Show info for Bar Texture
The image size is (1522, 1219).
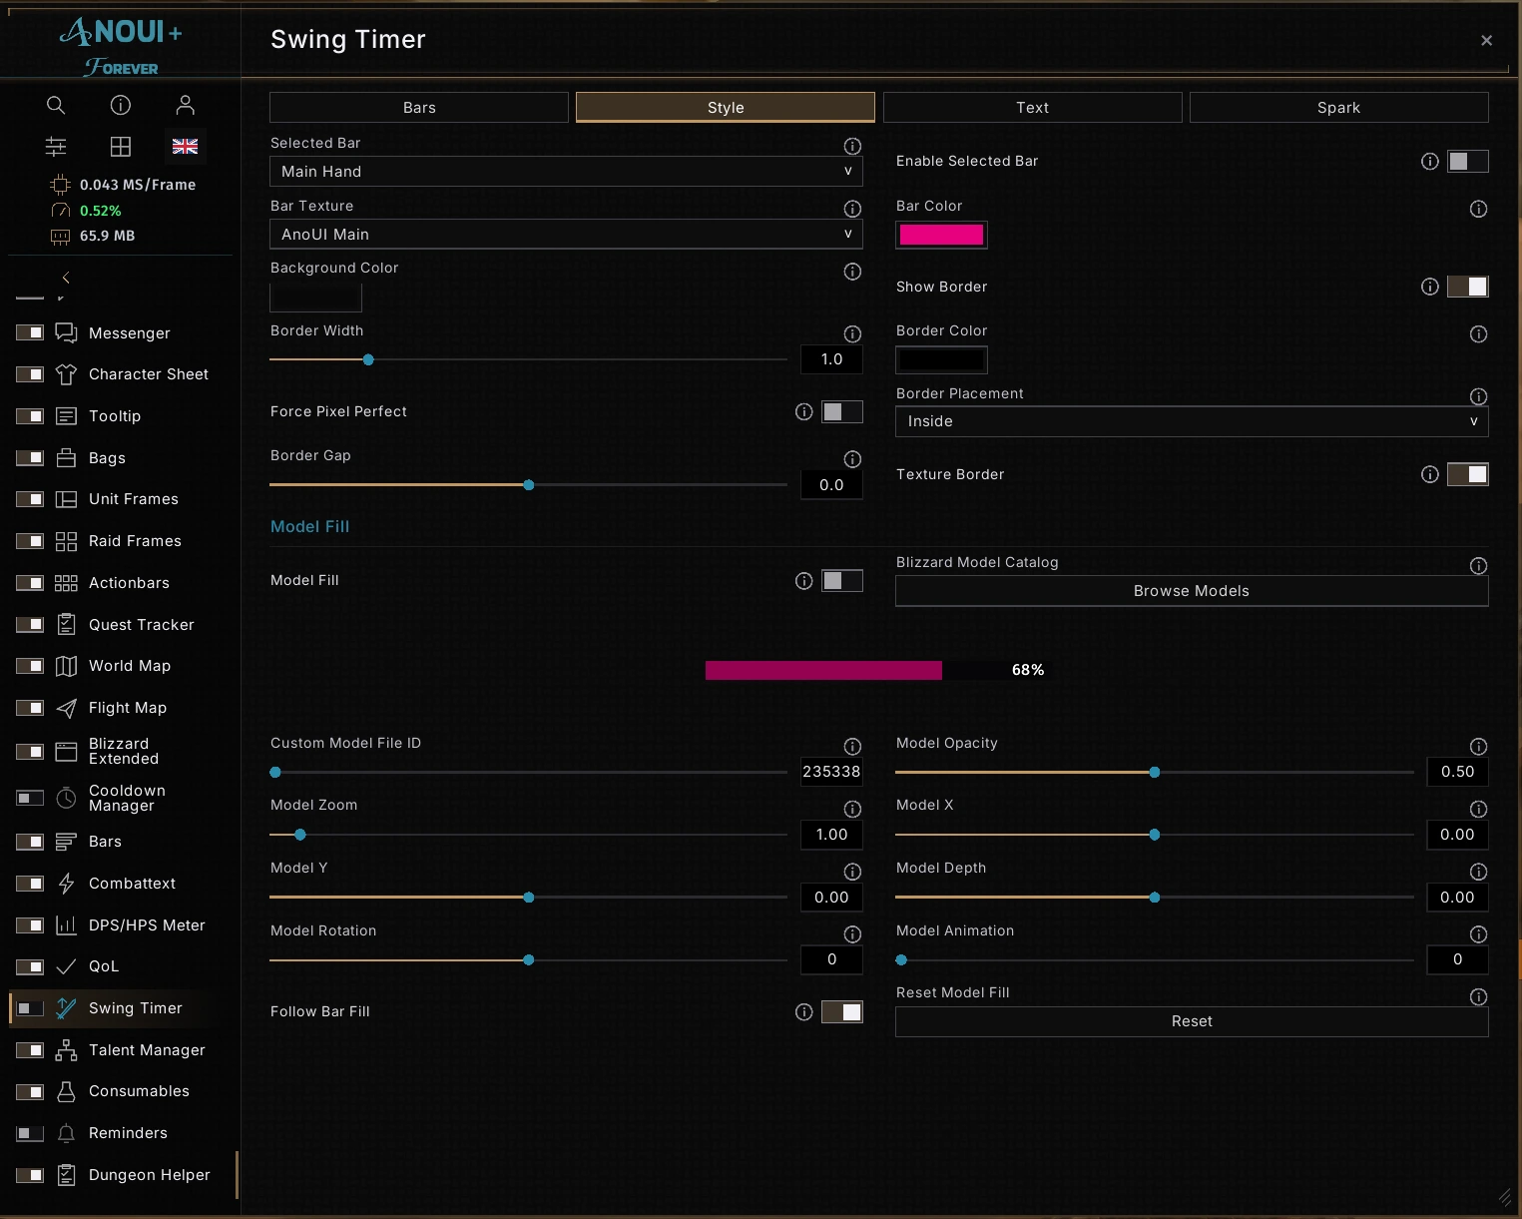[x=852, y=209]
